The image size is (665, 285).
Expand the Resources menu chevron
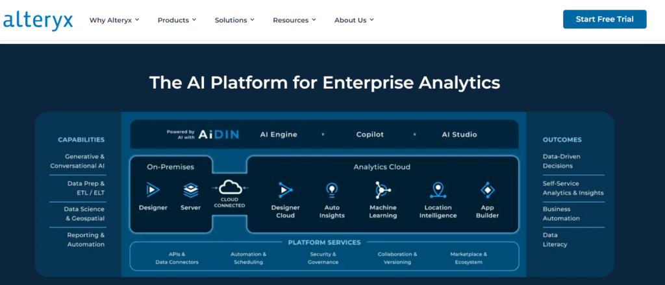(x=314, y=19)
